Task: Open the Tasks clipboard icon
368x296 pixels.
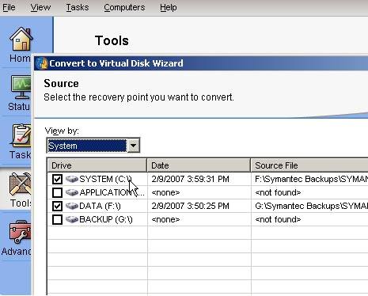Action: [21, 135]
